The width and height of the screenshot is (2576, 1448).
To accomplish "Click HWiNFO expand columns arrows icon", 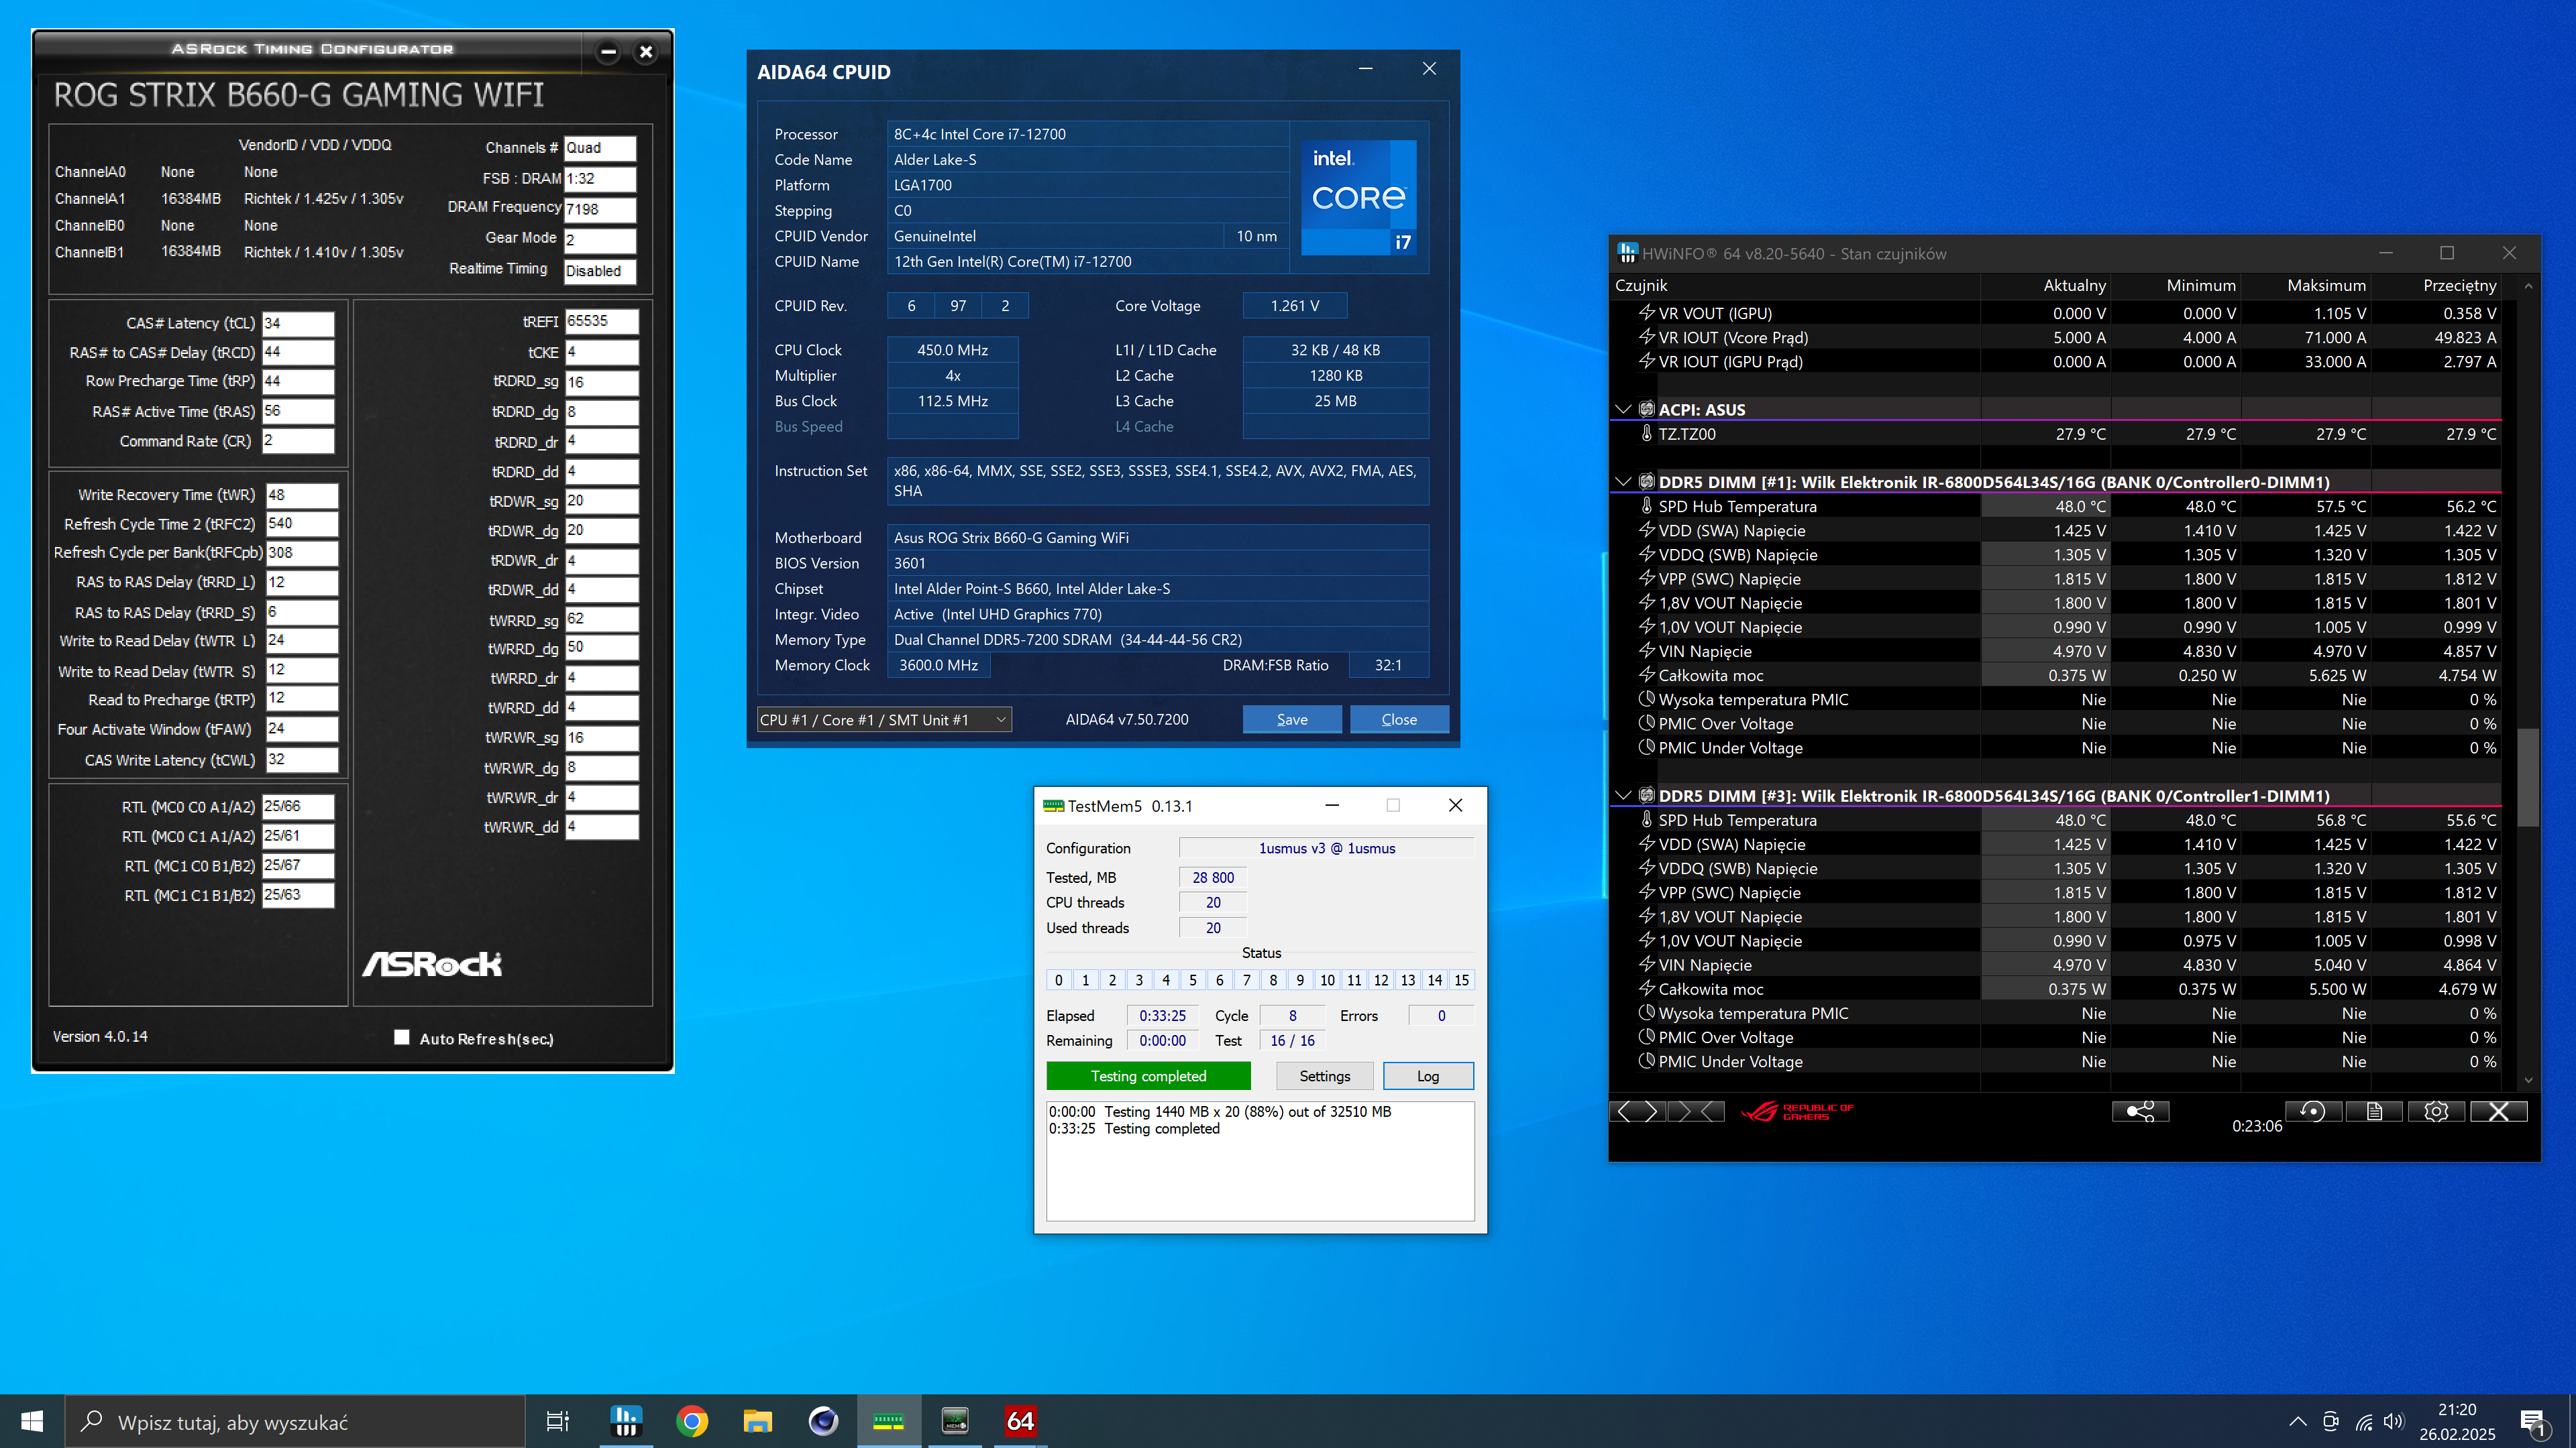I will [1637, 1111].
